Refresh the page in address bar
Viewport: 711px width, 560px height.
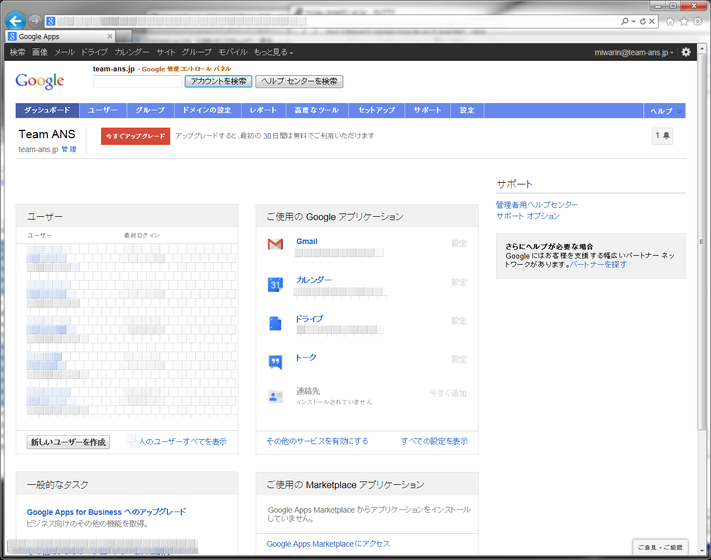tap(643, 21)
